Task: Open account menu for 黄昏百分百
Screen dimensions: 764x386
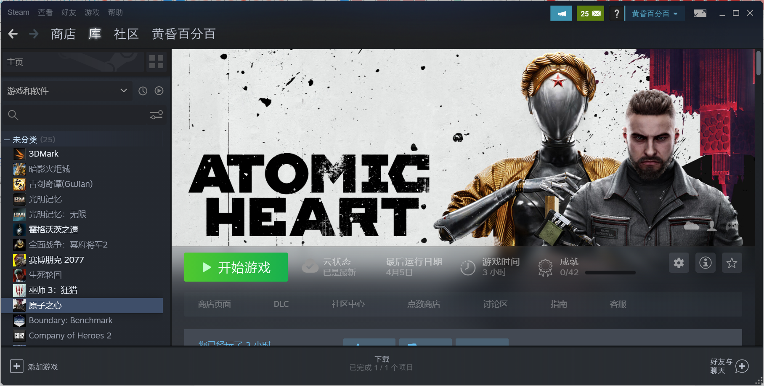Action: coord(655,13)
